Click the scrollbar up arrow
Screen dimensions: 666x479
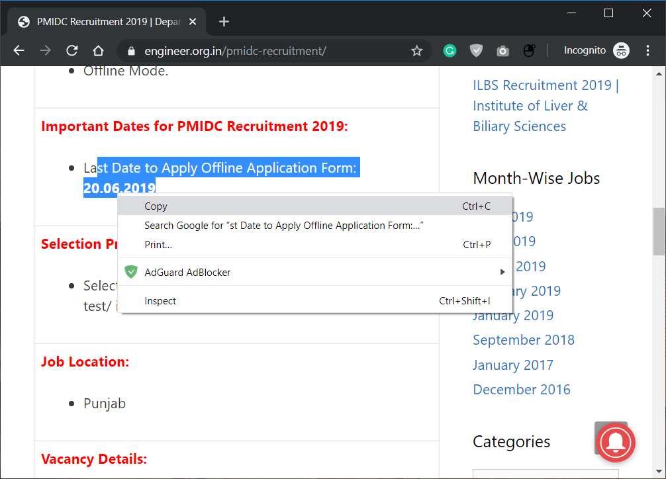click(659, 74)
